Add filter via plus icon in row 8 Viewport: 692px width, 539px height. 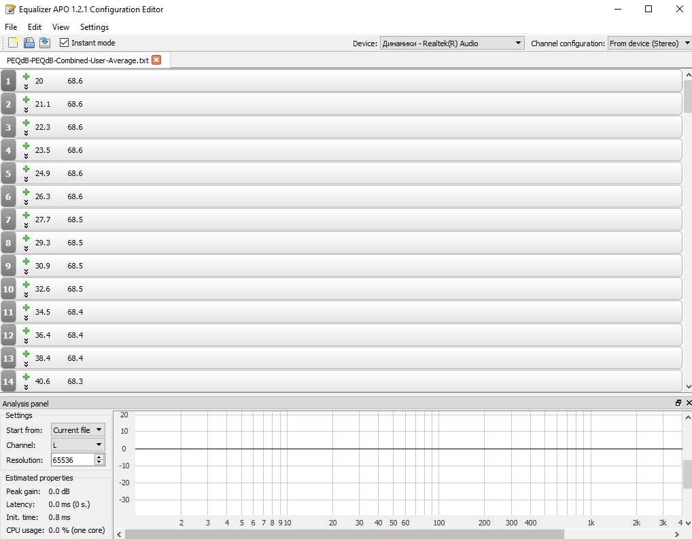(x=26, y=238)
